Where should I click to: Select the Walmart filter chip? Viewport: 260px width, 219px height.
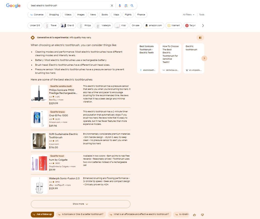point(174,25)
